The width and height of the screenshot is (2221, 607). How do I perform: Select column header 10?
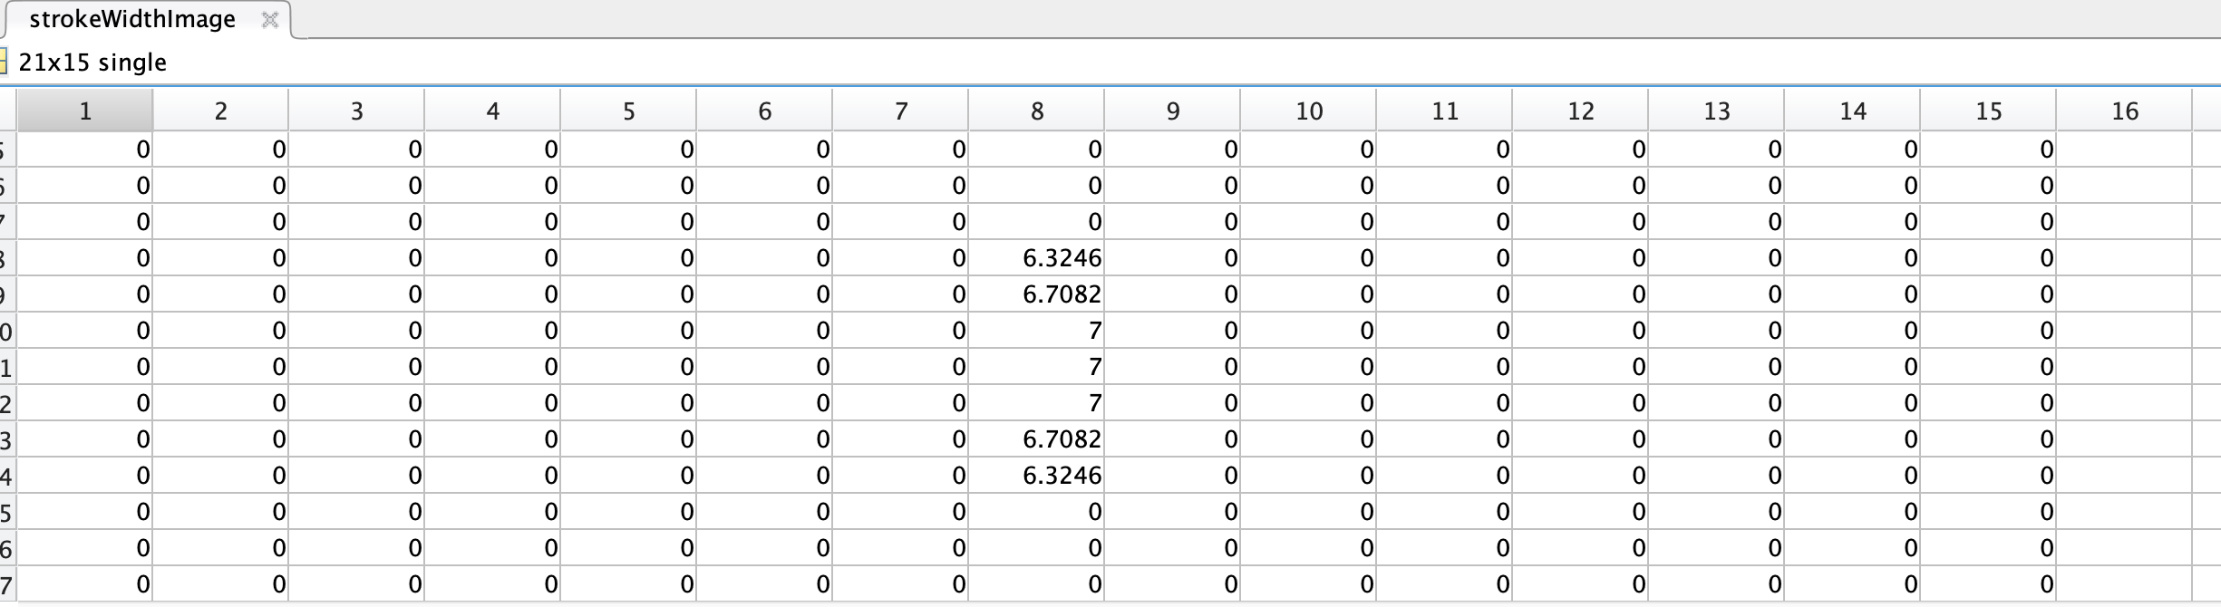[1309, 111]
